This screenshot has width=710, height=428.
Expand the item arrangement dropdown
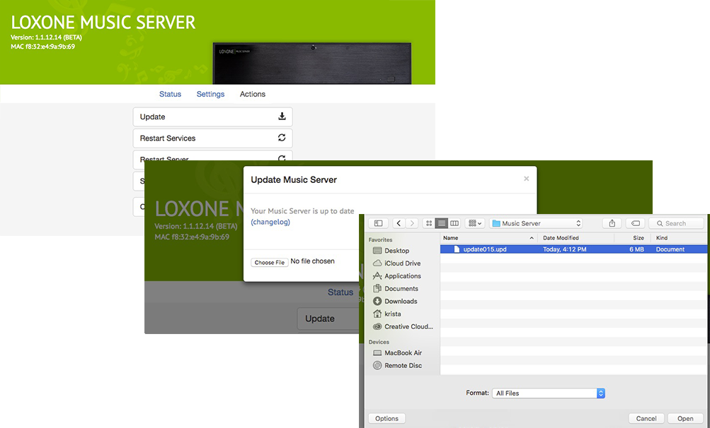[x=476, y=223]
